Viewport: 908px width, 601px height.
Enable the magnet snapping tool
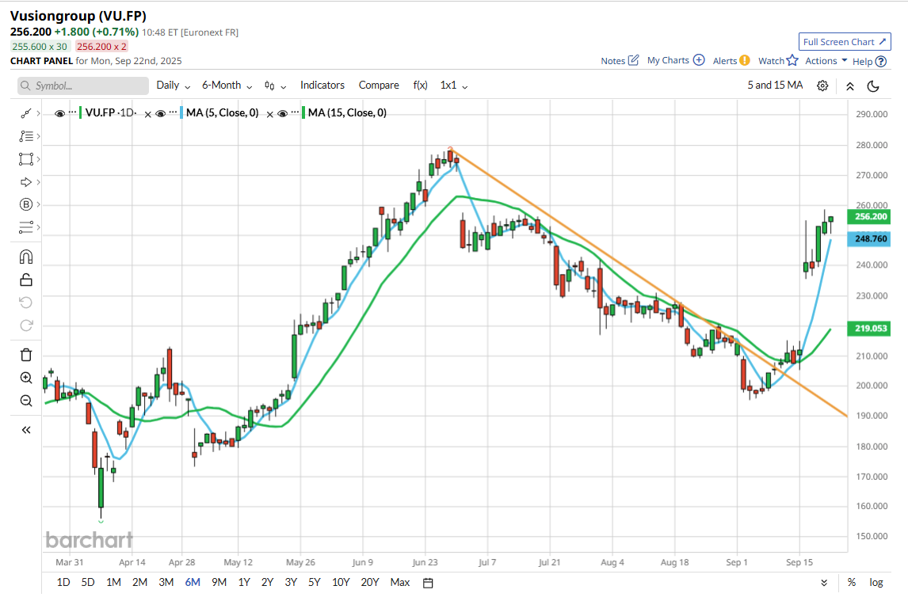point(26,256)
